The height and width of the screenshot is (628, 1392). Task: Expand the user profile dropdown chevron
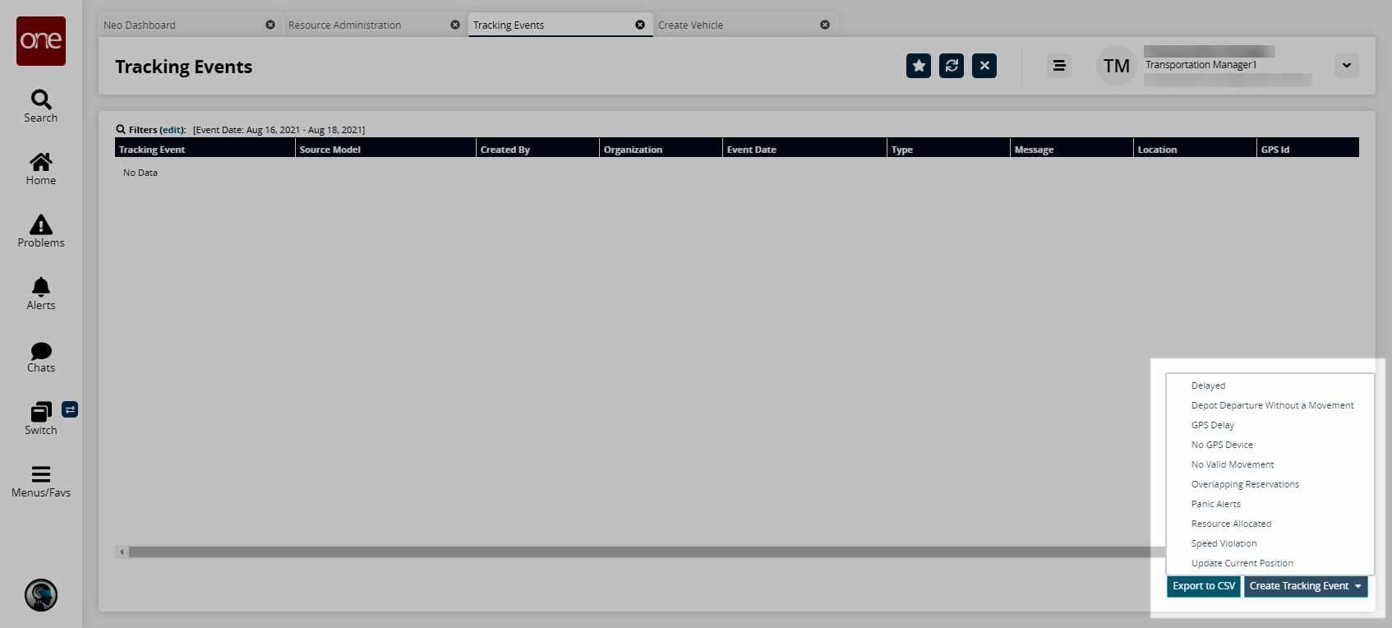pyautogui.click(x=1347, y=66)
